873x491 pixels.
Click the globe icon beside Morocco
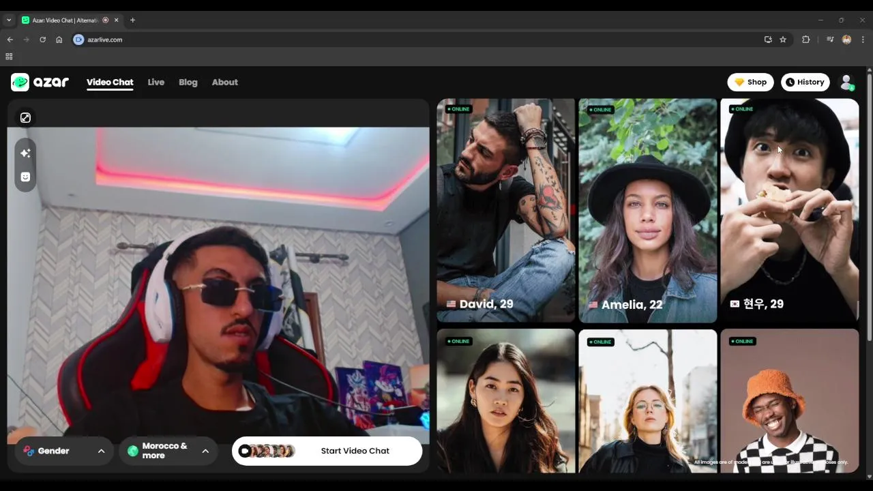click(133, 451)
